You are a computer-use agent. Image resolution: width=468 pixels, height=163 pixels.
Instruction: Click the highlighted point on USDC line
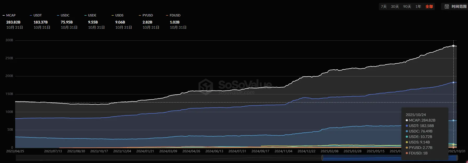pos(453,120)
